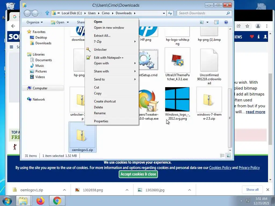Close the Chrome downloads bar
Viewport: 275px width, 206px height.
click(268, 190)
